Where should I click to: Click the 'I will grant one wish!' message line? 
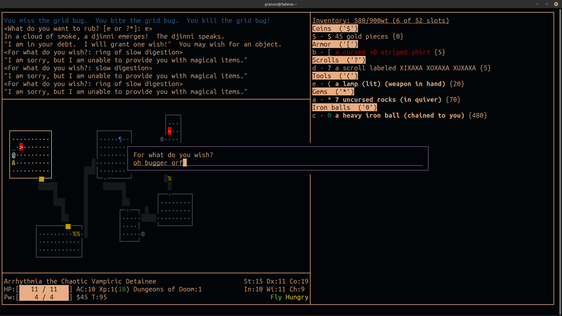(143, 44)
